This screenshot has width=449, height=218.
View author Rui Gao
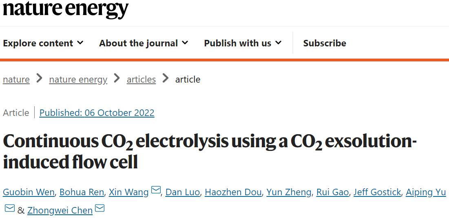tap(332, 192)
